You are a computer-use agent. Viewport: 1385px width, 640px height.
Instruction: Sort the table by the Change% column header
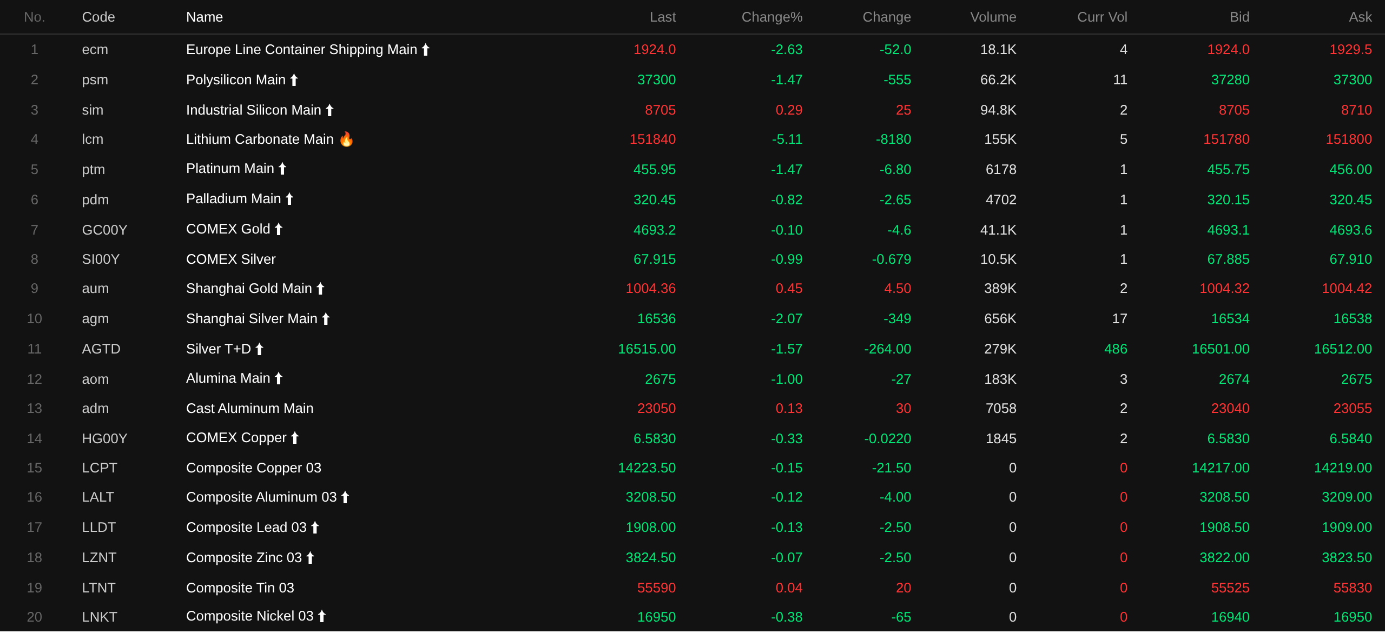point(772,17)
